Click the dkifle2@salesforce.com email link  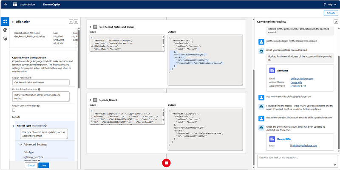305,145
